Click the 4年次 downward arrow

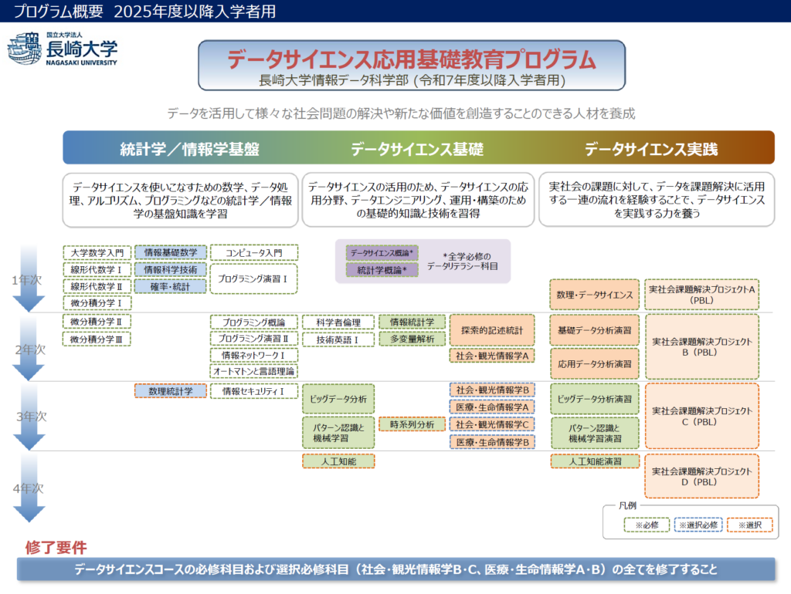point(29,488)
